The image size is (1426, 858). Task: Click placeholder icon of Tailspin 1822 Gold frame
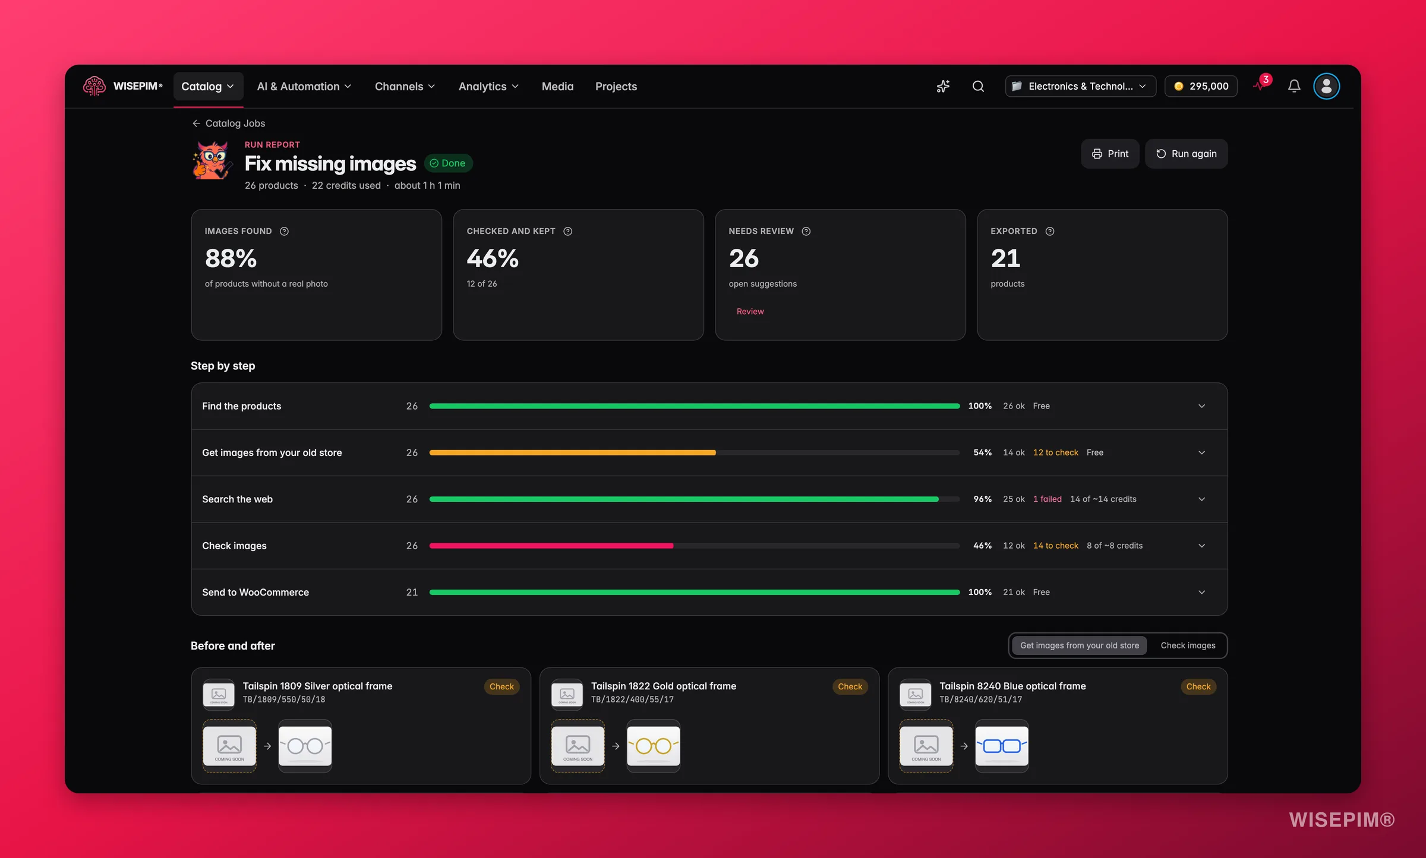pos(567,694)
